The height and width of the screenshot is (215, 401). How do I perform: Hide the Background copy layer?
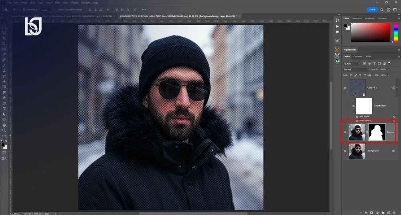tap(345, 132)
